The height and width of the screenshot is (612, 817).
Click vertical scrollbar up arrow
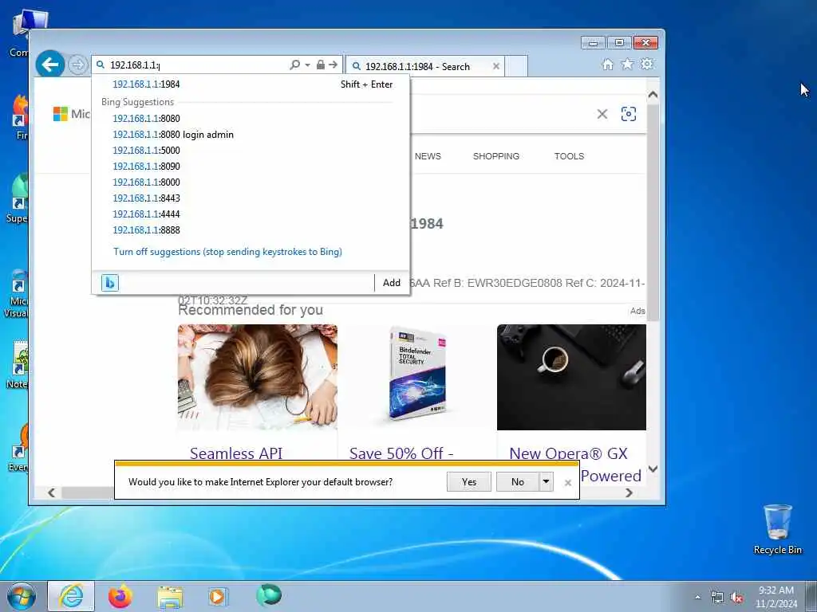653,95
